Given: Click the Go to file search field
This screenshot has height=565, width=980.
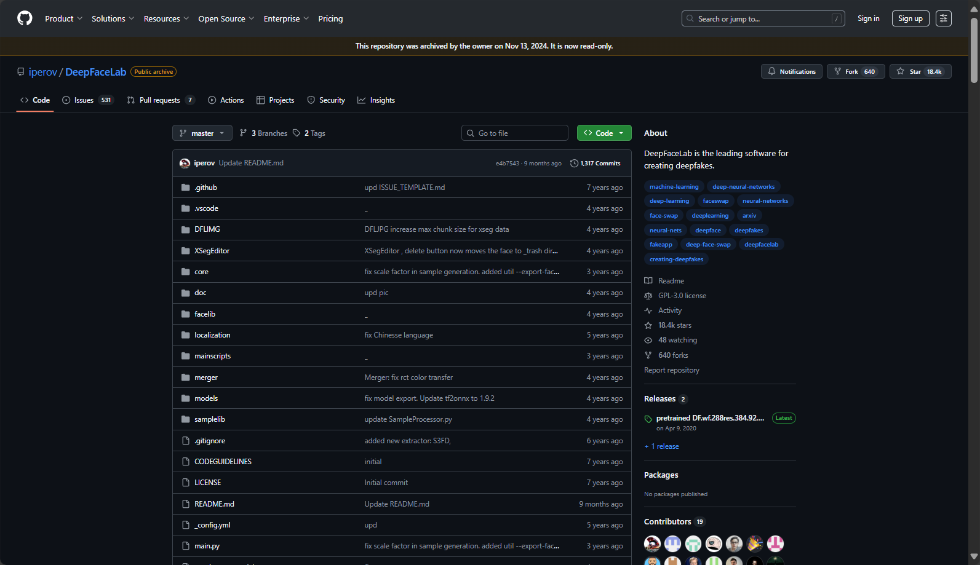Looking at the screenshot, I should click(x=515, y=133).
